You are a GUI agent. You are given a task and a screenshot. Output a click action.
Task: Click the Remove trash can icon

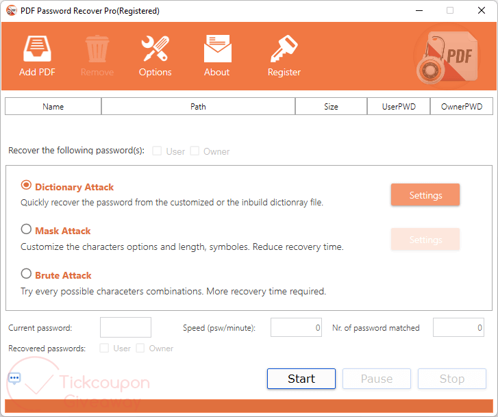97,49
